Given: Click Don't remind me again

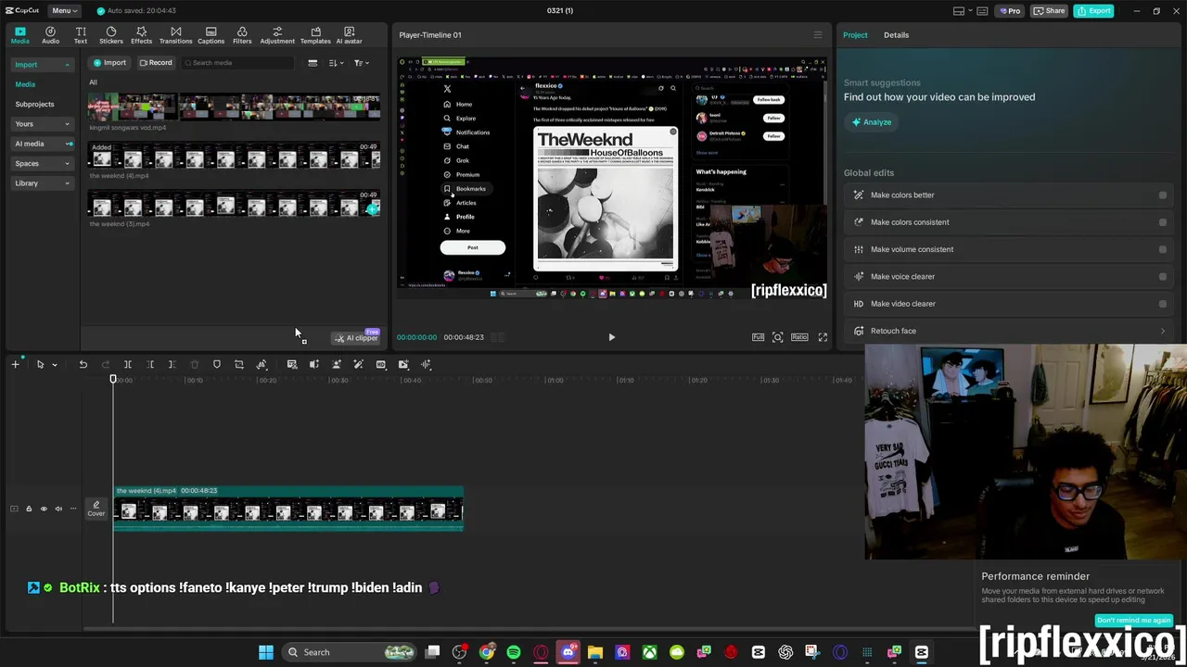Looking at the screenshot, I should coord(1133,621).
